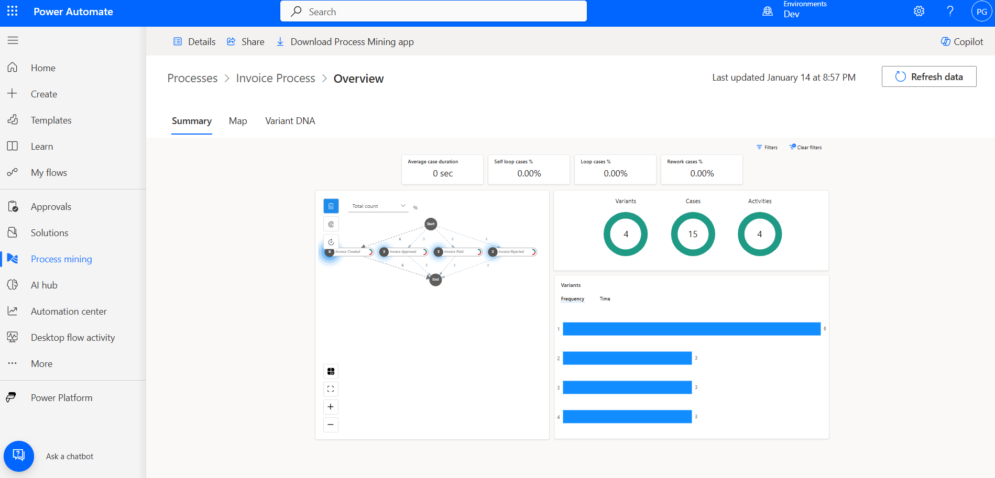
Task: Toggle the percent display next to Total count
Action: pyautogui.click(x=416, y=208)
